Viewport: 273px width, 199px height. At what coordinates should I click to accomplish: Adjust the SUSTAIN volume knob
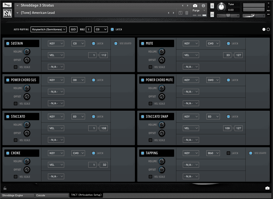pos(27,51)
